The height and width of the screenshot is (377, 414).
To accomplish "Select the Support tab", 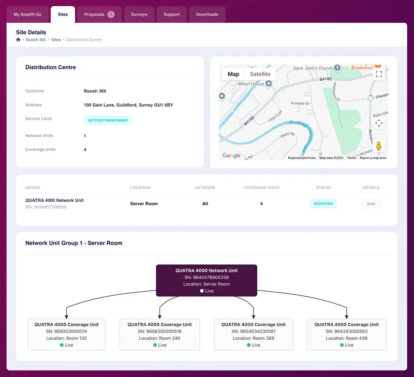I will 171,14.
